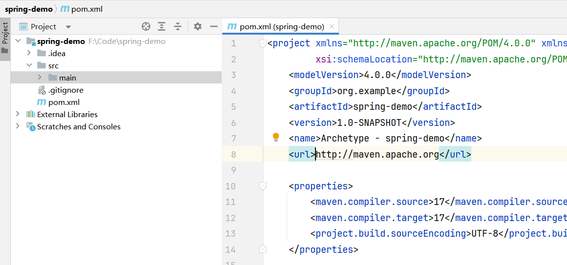Image resolution: width=567 pixels, height=265 pixels.
Task: Click the Project view window icon
Action: click(23, 27)
